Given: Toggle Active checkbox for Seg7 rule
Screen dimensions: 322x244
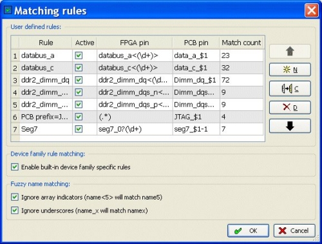Looking at the screenshot, I should [x=79, y=129].
